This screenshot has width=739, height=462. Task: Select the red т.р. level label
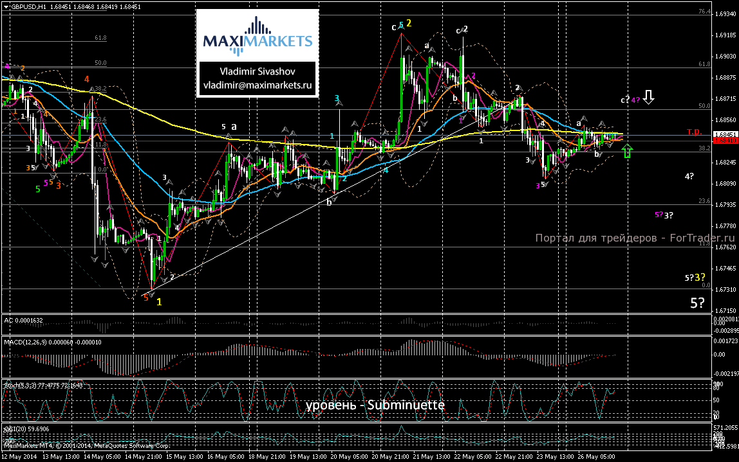(x=694, y=132)
